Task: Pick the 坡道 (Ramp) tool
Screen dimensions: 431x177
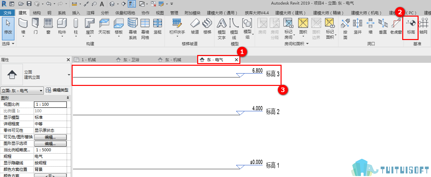Action: pos(195,26)
